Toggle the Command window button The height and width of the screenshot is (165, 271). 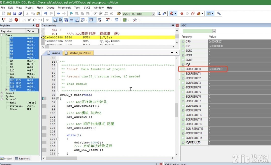[x=55, y=20]
